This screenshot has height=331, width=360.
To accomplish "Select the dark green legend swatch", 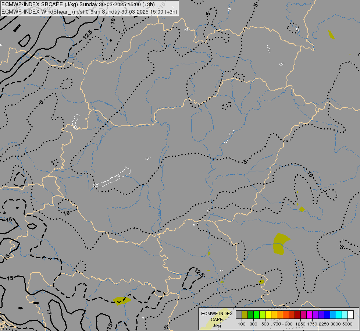I will click(x=251, y=315).
